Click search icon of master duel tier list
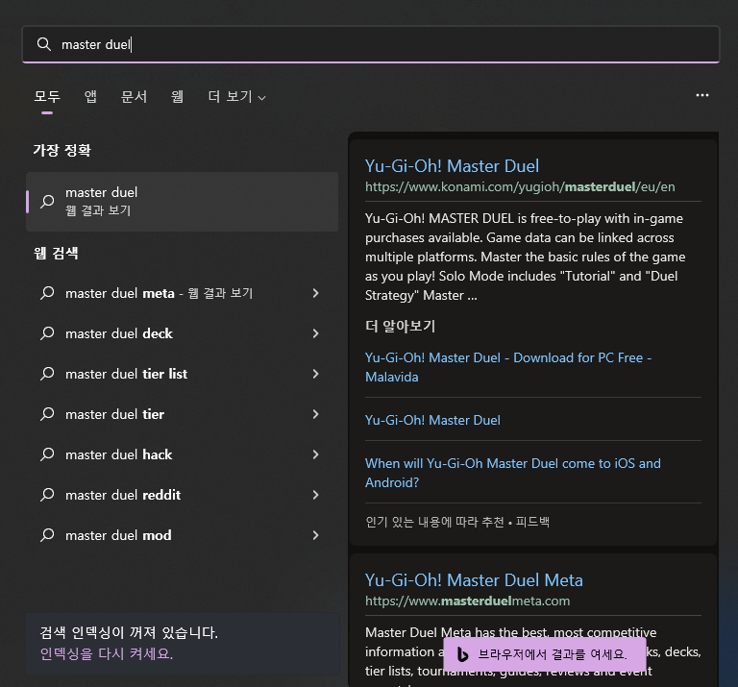 point(47,374)
